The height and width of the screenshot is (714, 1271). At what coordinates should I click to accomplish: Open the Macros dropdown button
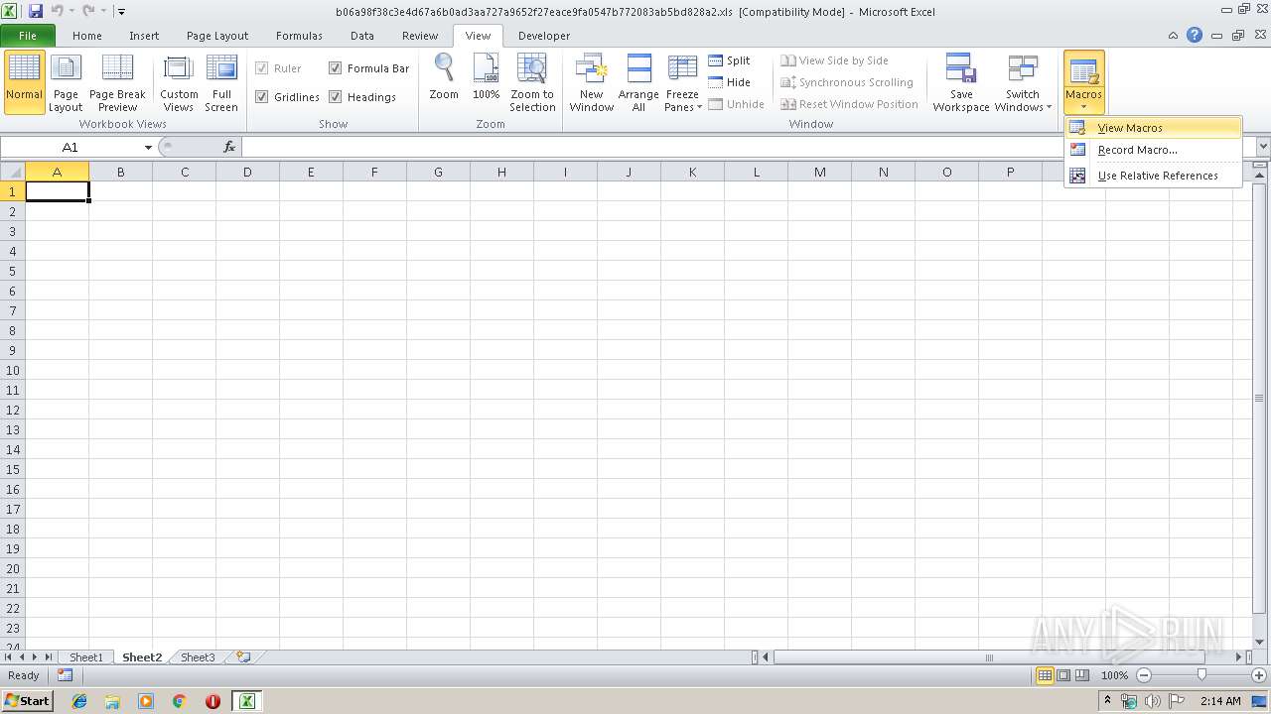(x=1083, y=100)
